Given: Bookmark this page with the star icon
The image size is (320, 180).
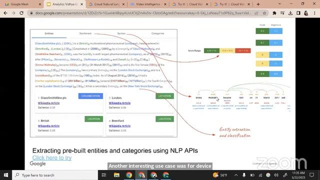Looking at the screenshot, I should (x=264, y=13).
